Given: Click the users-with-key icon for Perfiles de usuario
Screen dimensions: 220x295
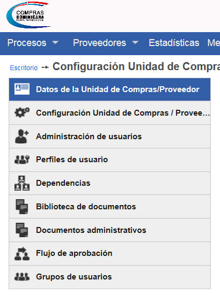Looking at the screenshot, I should click(22, 160).
